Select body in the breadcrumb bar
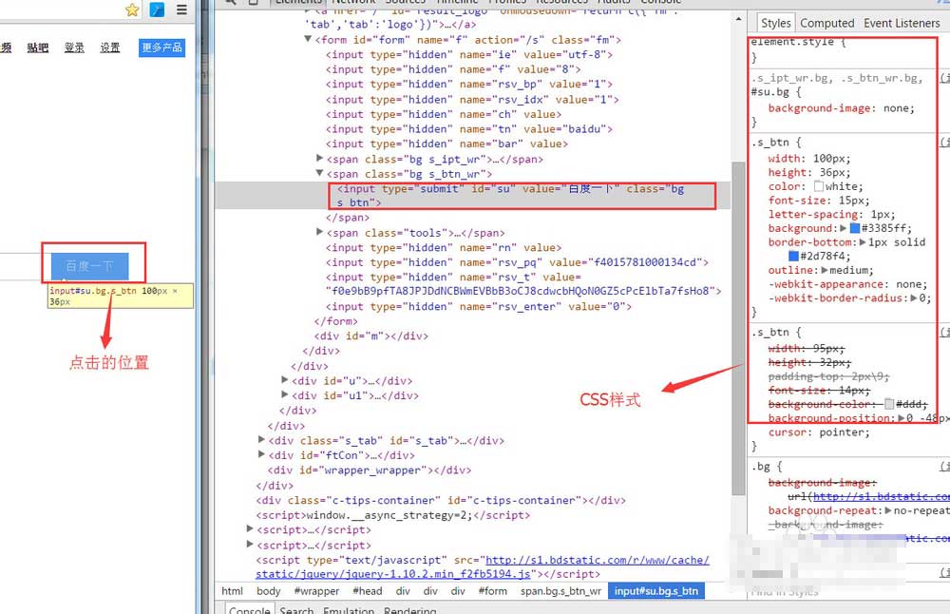950x614 pixels. pos(269,591)
